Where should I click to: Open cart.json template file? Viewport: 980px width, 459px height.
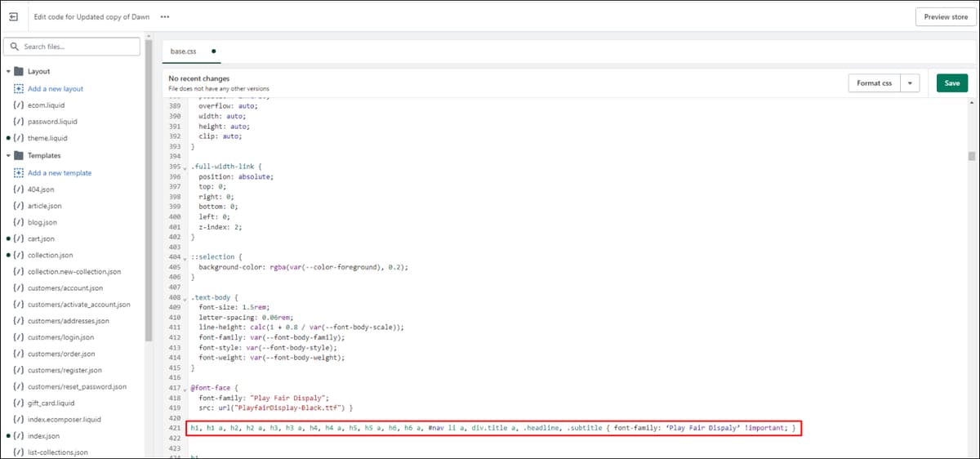click(41, 238)
